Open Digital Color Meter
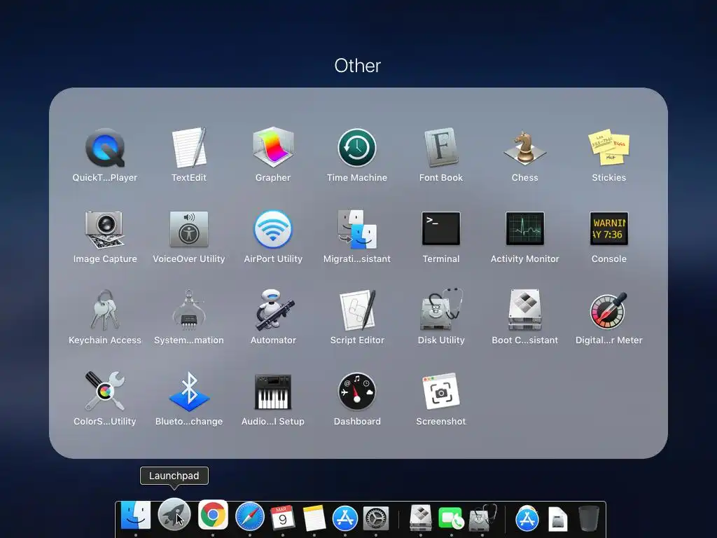The height and width of the screenshot is (538, 717). pos(608,310)
